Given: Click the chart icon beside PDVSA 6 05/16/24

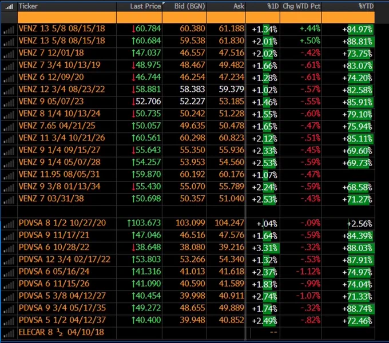Looking at the screenshot, I should 9,272.
